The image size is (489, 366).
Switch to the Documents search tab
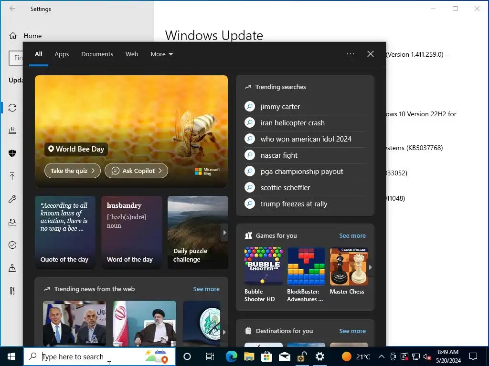(97, 54)
